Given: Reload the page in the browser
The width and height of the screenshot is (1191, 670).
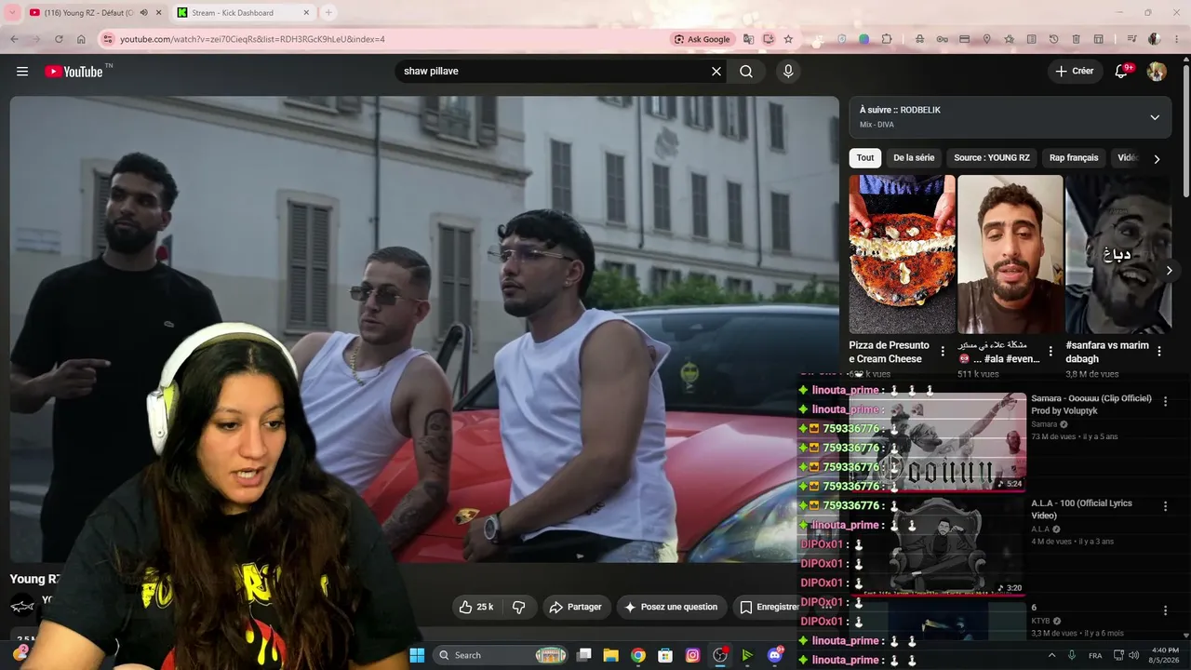Looking at the screenshot, I should point(59,39).
